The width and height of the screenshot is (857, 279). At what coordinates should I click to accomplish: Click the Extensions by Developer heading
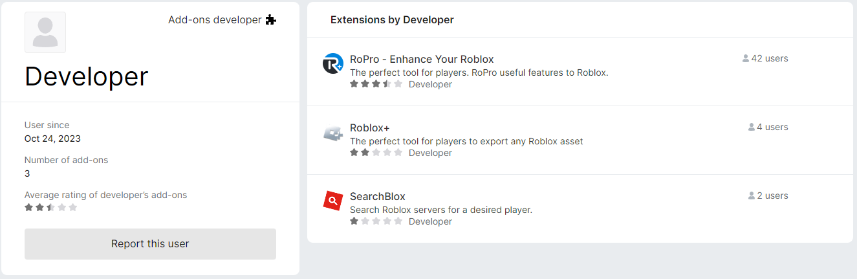pyautogui.click(x=392, y=20)
